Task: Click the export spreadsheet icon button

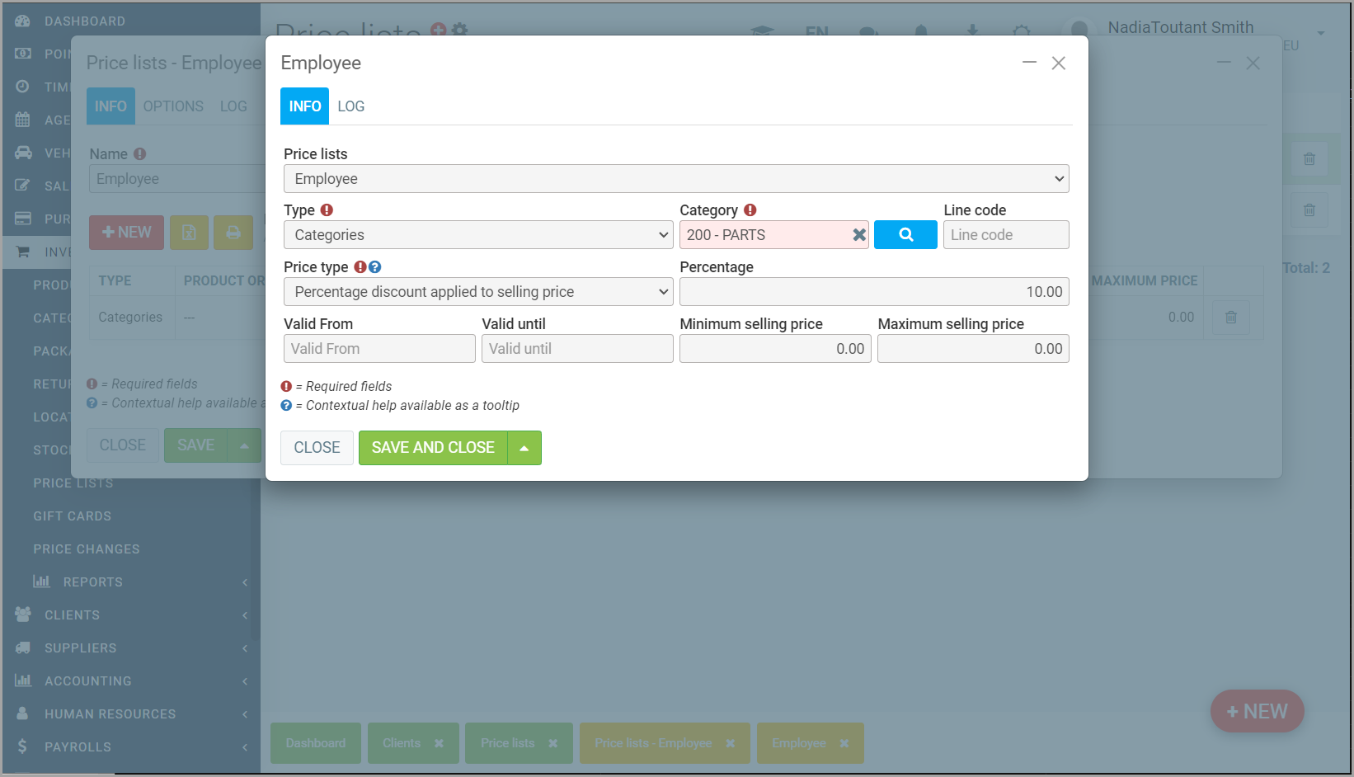Action: (189, 233)
